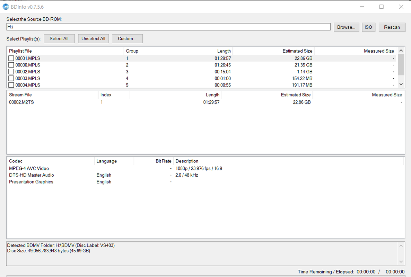The image size is (411, 277).
Task: Select the 00002.M2TS stream file row
Action: click(206, 102)
